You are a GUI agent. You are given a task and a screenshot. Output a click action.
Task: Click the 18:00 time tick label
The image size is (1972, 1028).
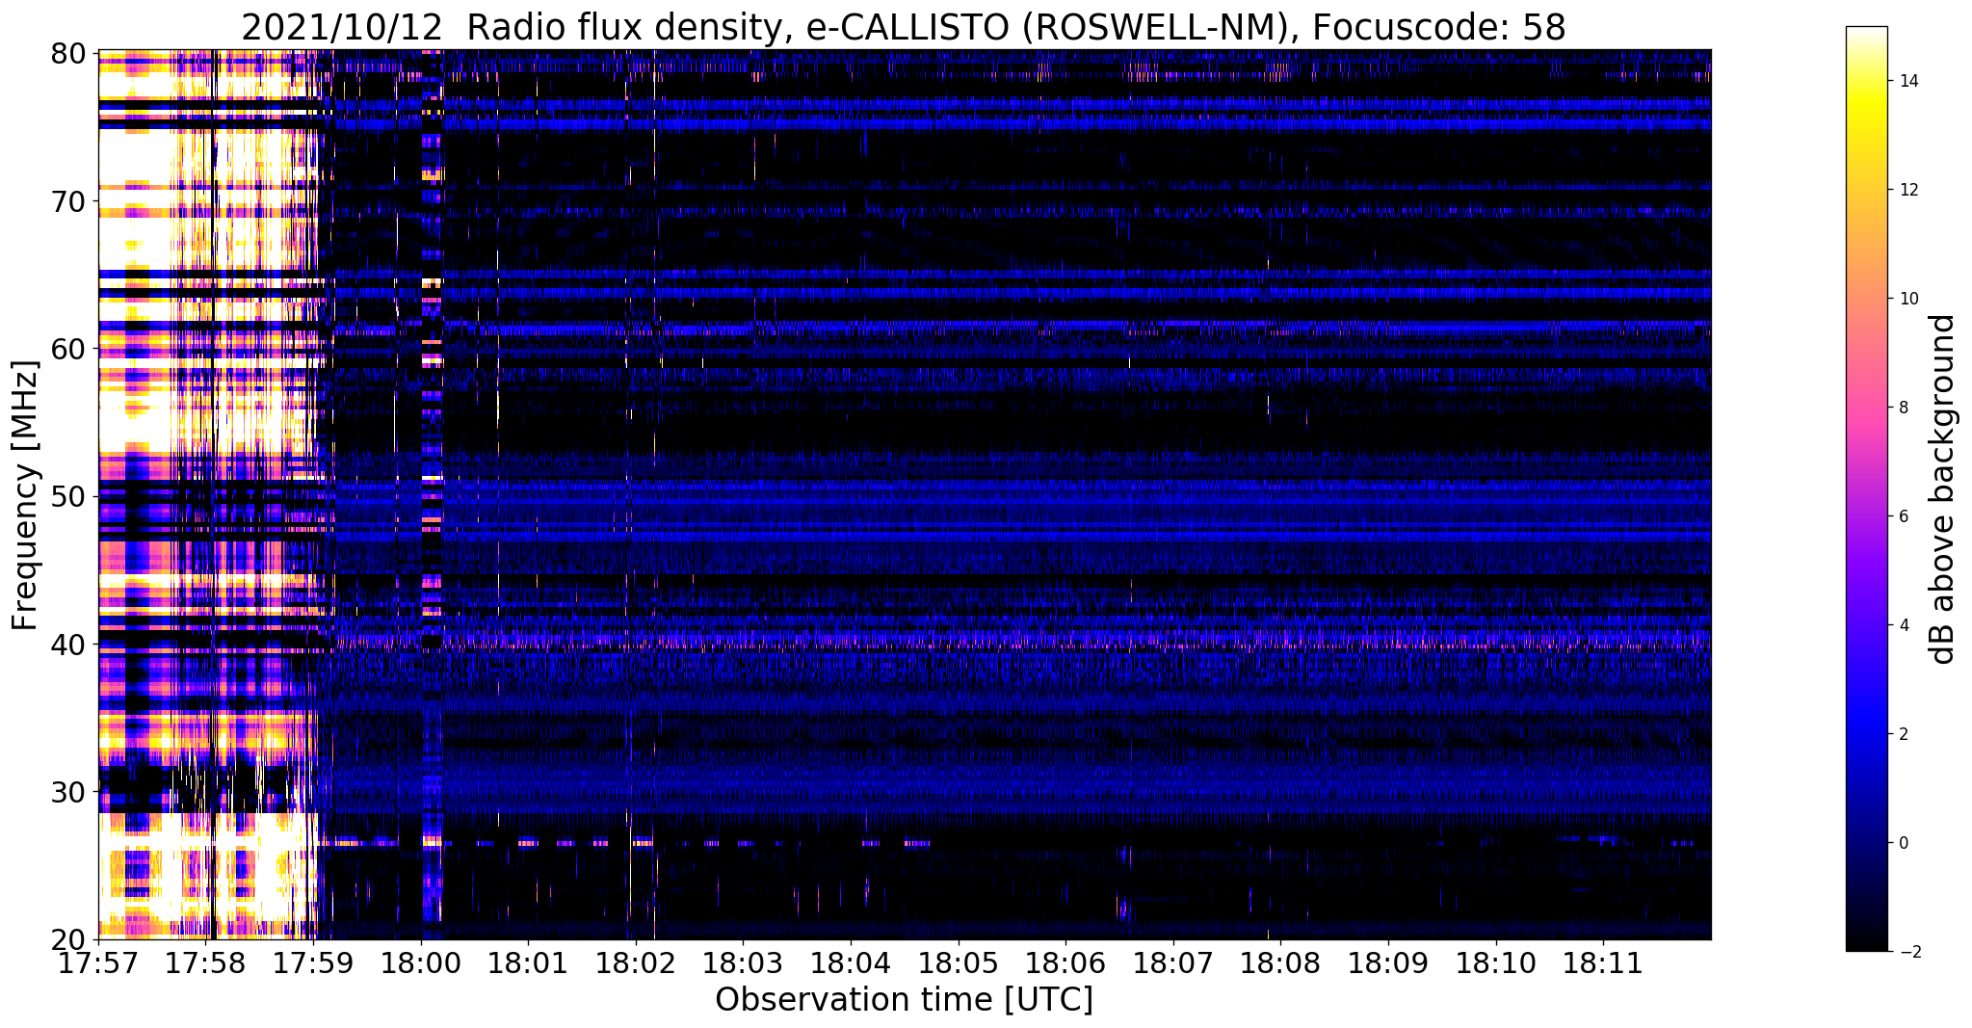421,962
